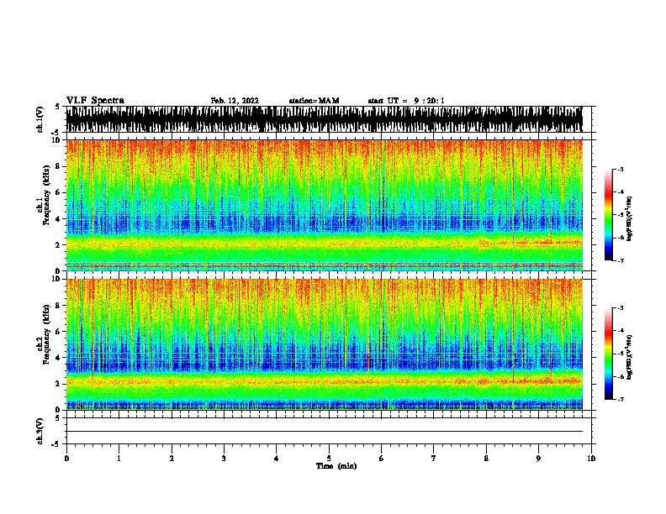
Task: Click the ch.2 "Frequency (kHz)" axis label
Action: (x=47, y=334)
